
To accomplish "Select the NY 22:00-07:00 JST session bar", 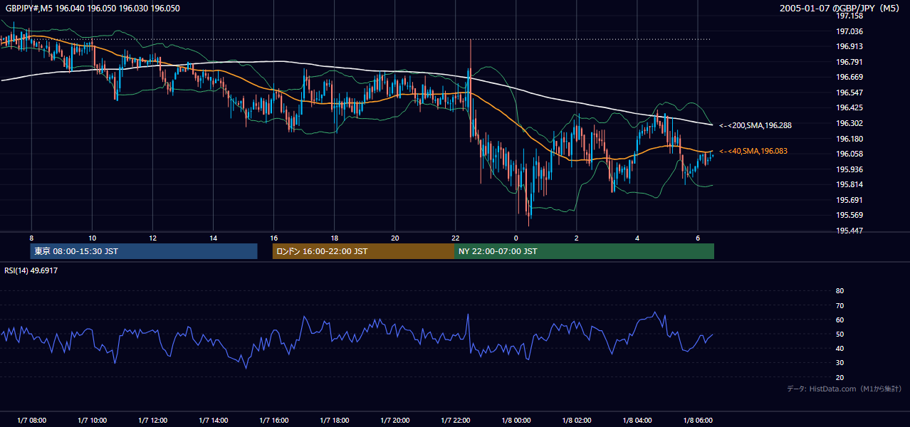I will tap(584, 251).
